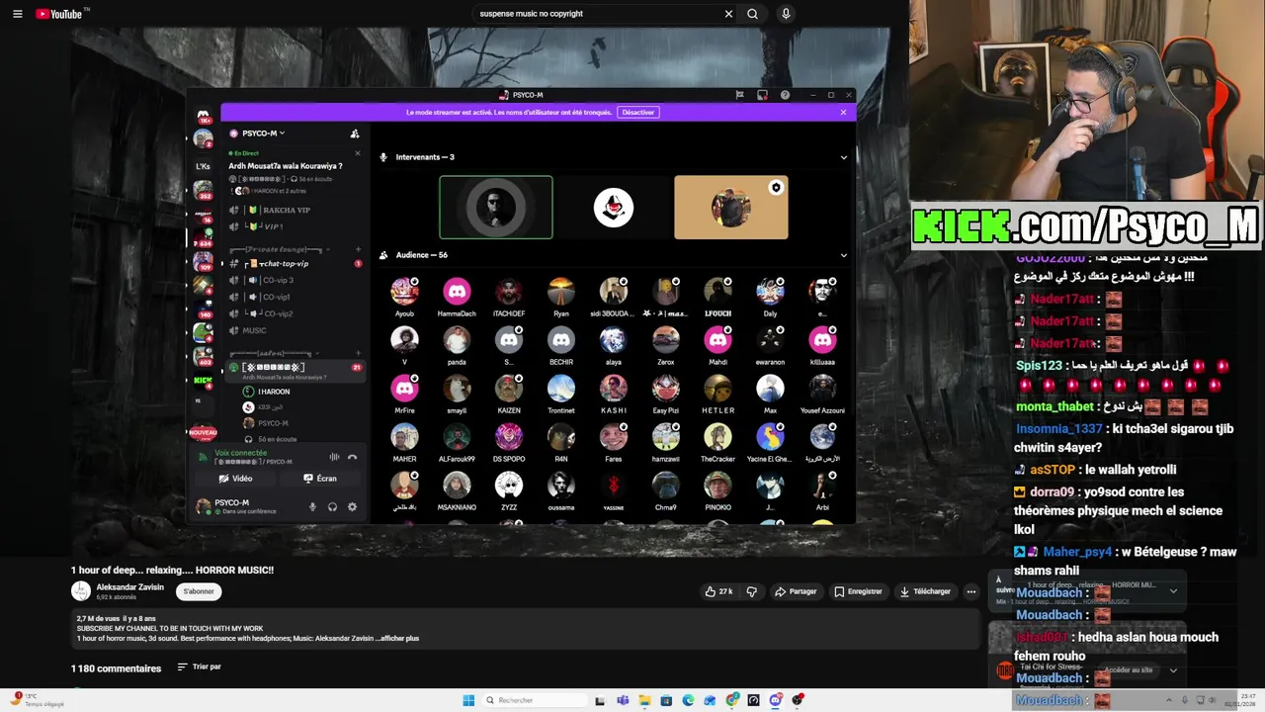Image resolution: width=1265 pixels, height=712 pixels.
Task: Clear the YouTube search query
Action: (728, 14)
